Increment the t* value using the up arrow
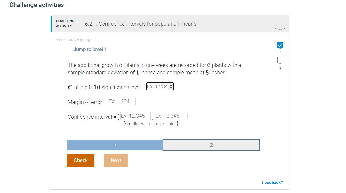The height and width of the screenshot is (193, 346). tap(171, 85)
